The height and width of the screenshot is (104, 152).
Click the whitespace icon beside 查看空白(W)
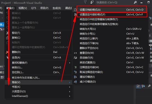tap(75, 53)
